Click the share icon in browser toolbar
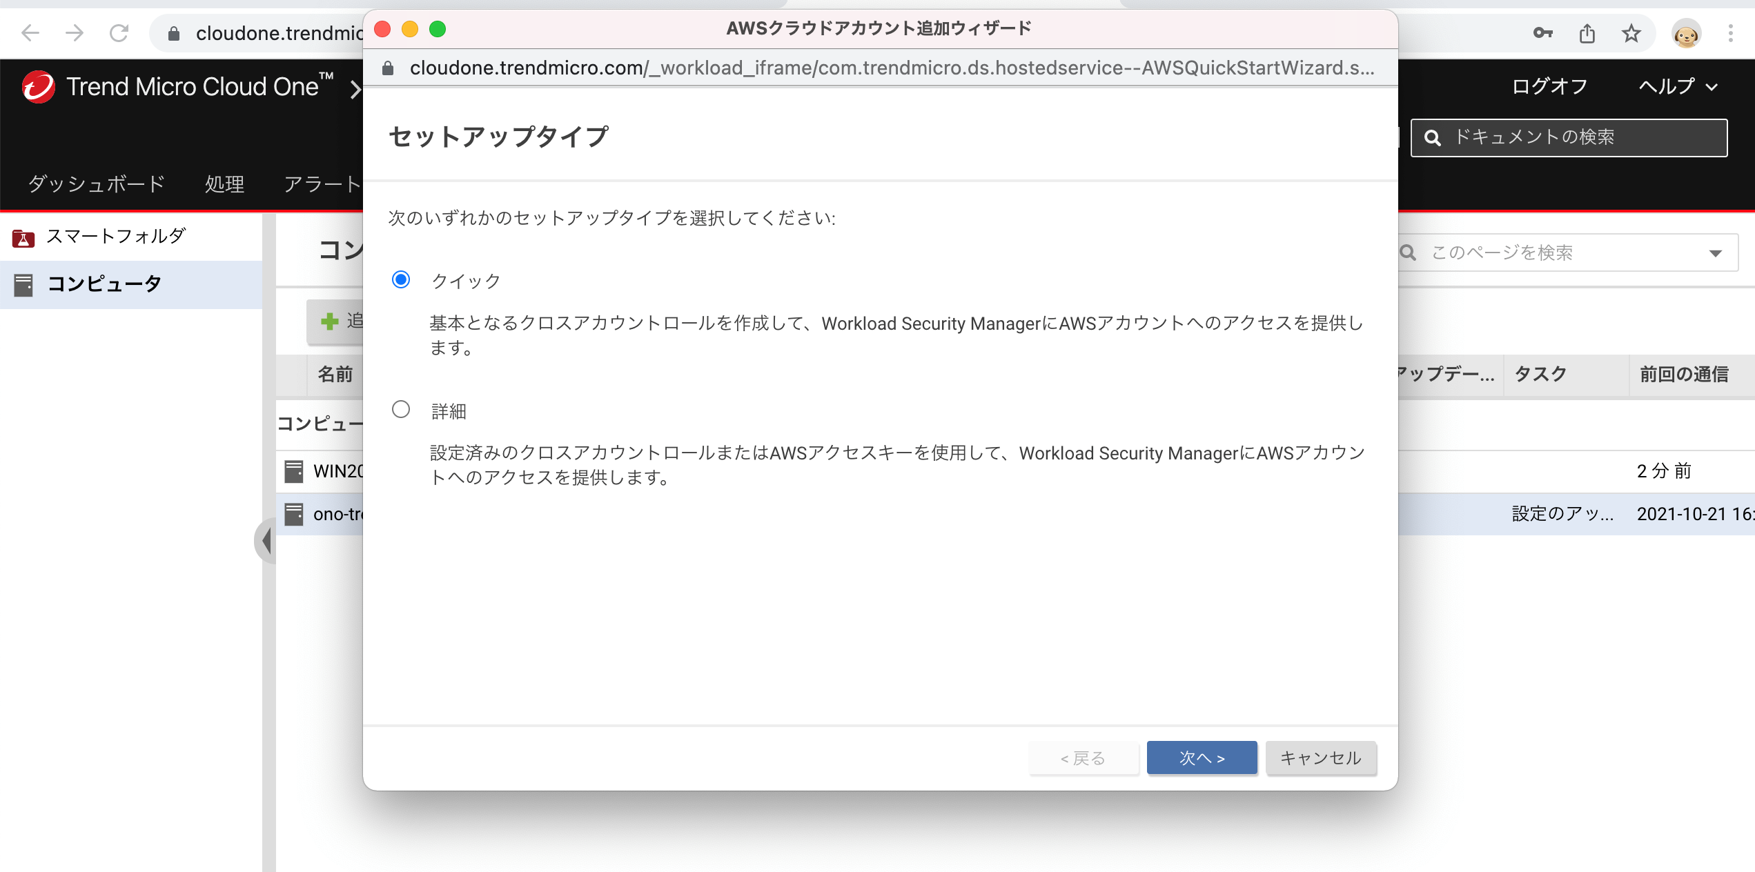This screenshot has width=1755, height=872. 1587,32
